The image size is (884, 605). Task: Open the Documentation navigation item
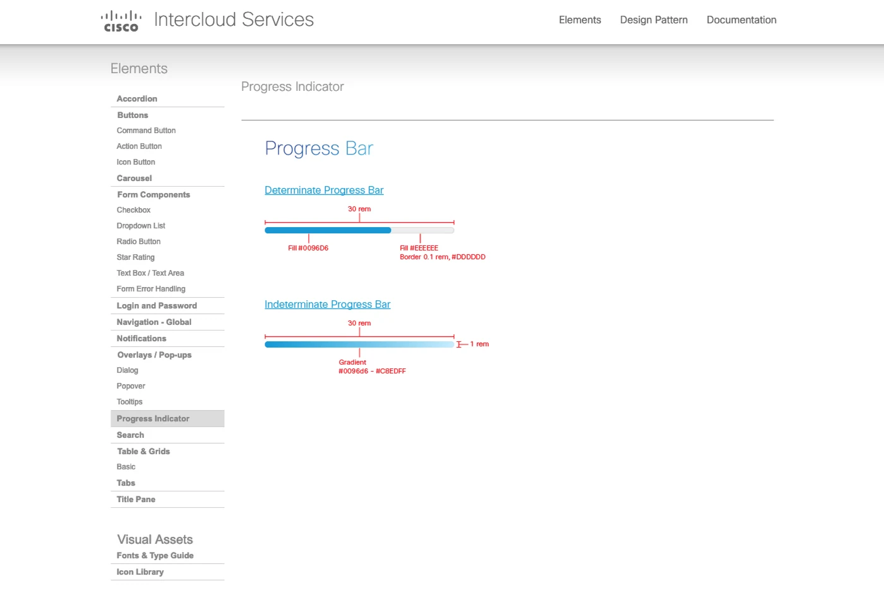(x=741, y=20)
